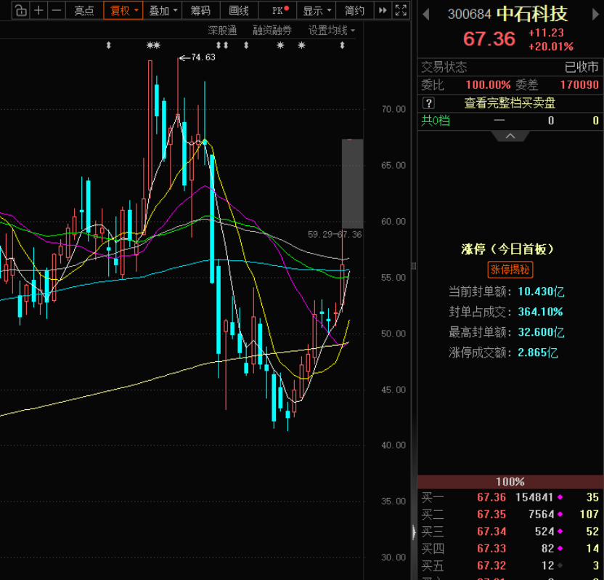Screen dimensions: 604x580
Task: Click the panel splitter handle beside chart
Action: [414, 266]
